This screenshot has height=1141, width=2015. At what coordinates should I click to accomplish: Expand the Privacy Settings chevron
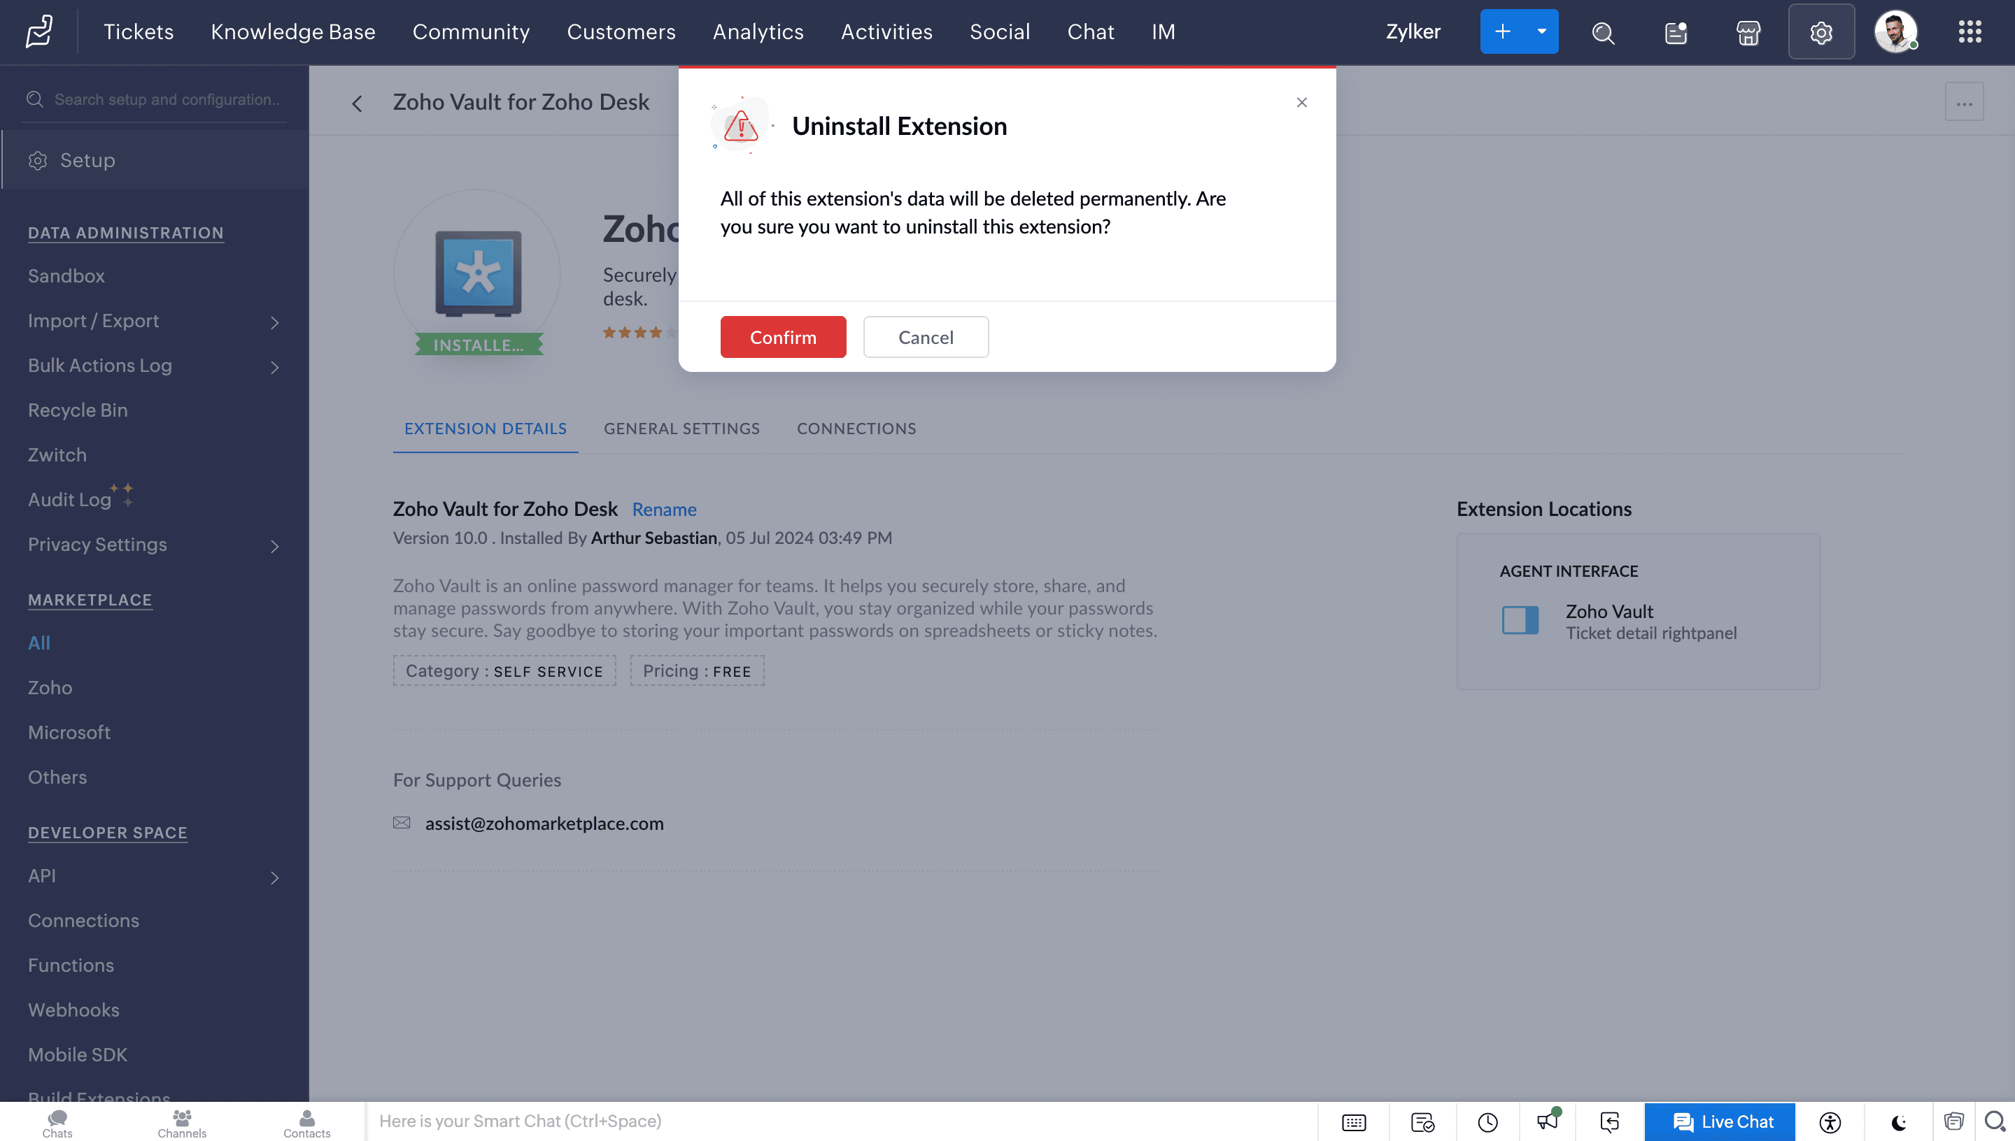274,545
